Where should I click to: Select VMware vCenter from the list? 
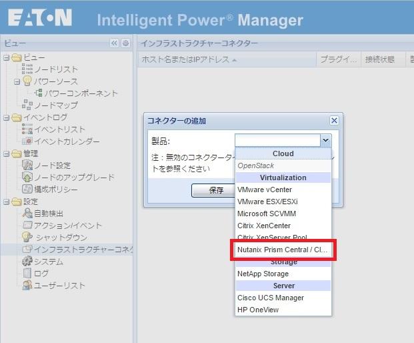(x=283, y=190)
